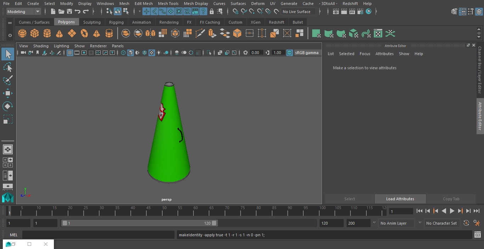This screenshot has height=249, width=484.
Task: Select the Rotate tool in the toolbox
Action: coord(7,106)
